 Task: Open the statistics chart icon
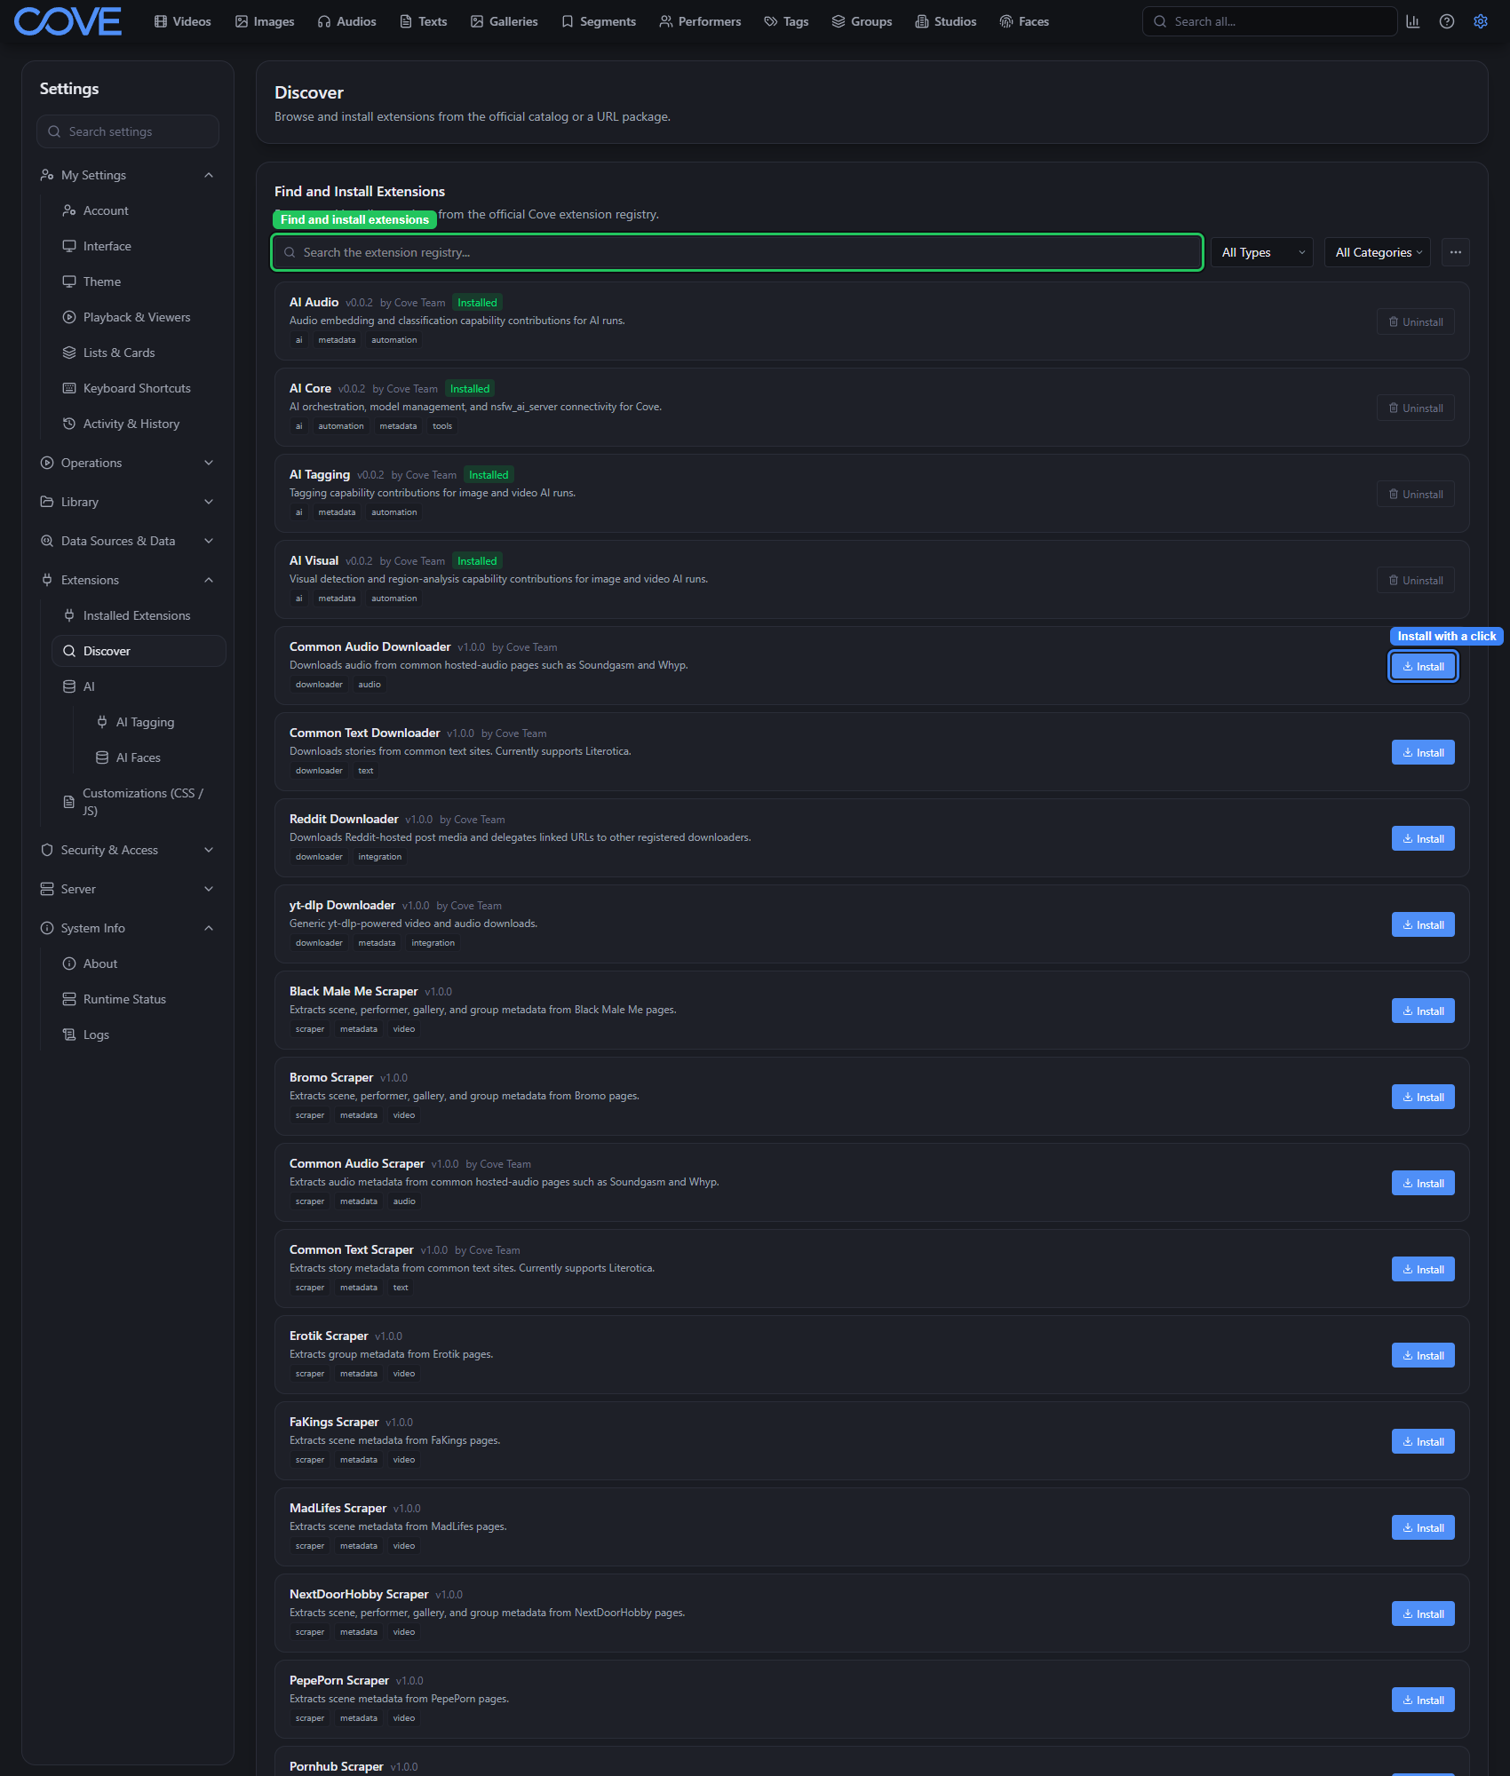pyautogui.click(x=1413, y=21)
